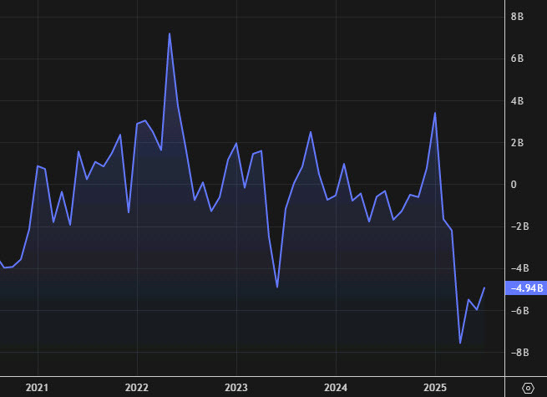Viewport: 547px width, 397px height.
Task: Select the −6B price axis label
Action: 519,311
